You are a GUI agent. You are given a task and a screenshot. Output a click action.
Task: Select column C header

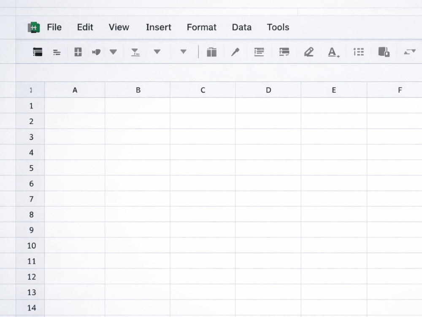click(203, 90)
